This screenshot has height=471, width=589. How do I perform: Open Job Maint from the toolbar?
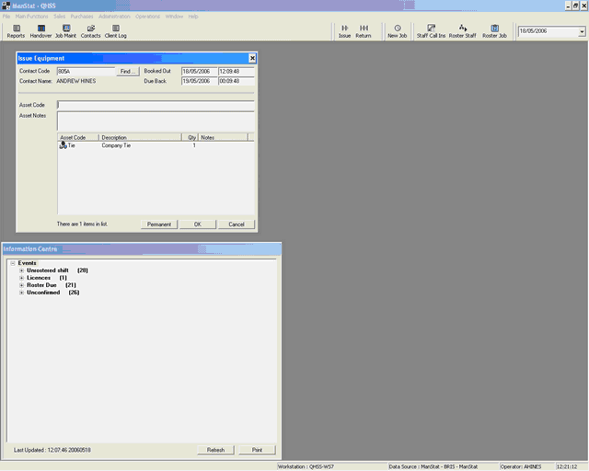(66, 31)
